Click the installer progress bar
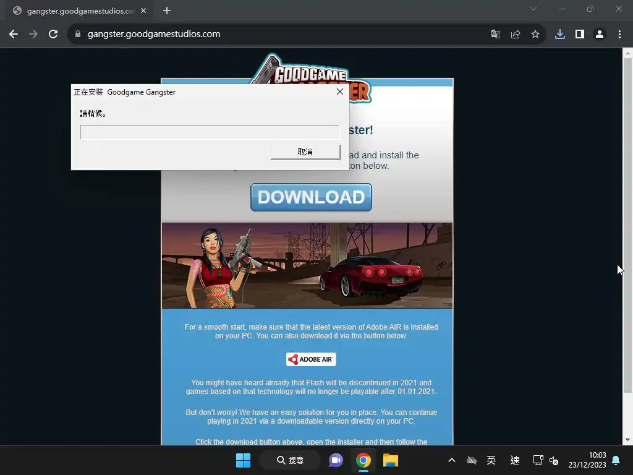 (210, 132)
